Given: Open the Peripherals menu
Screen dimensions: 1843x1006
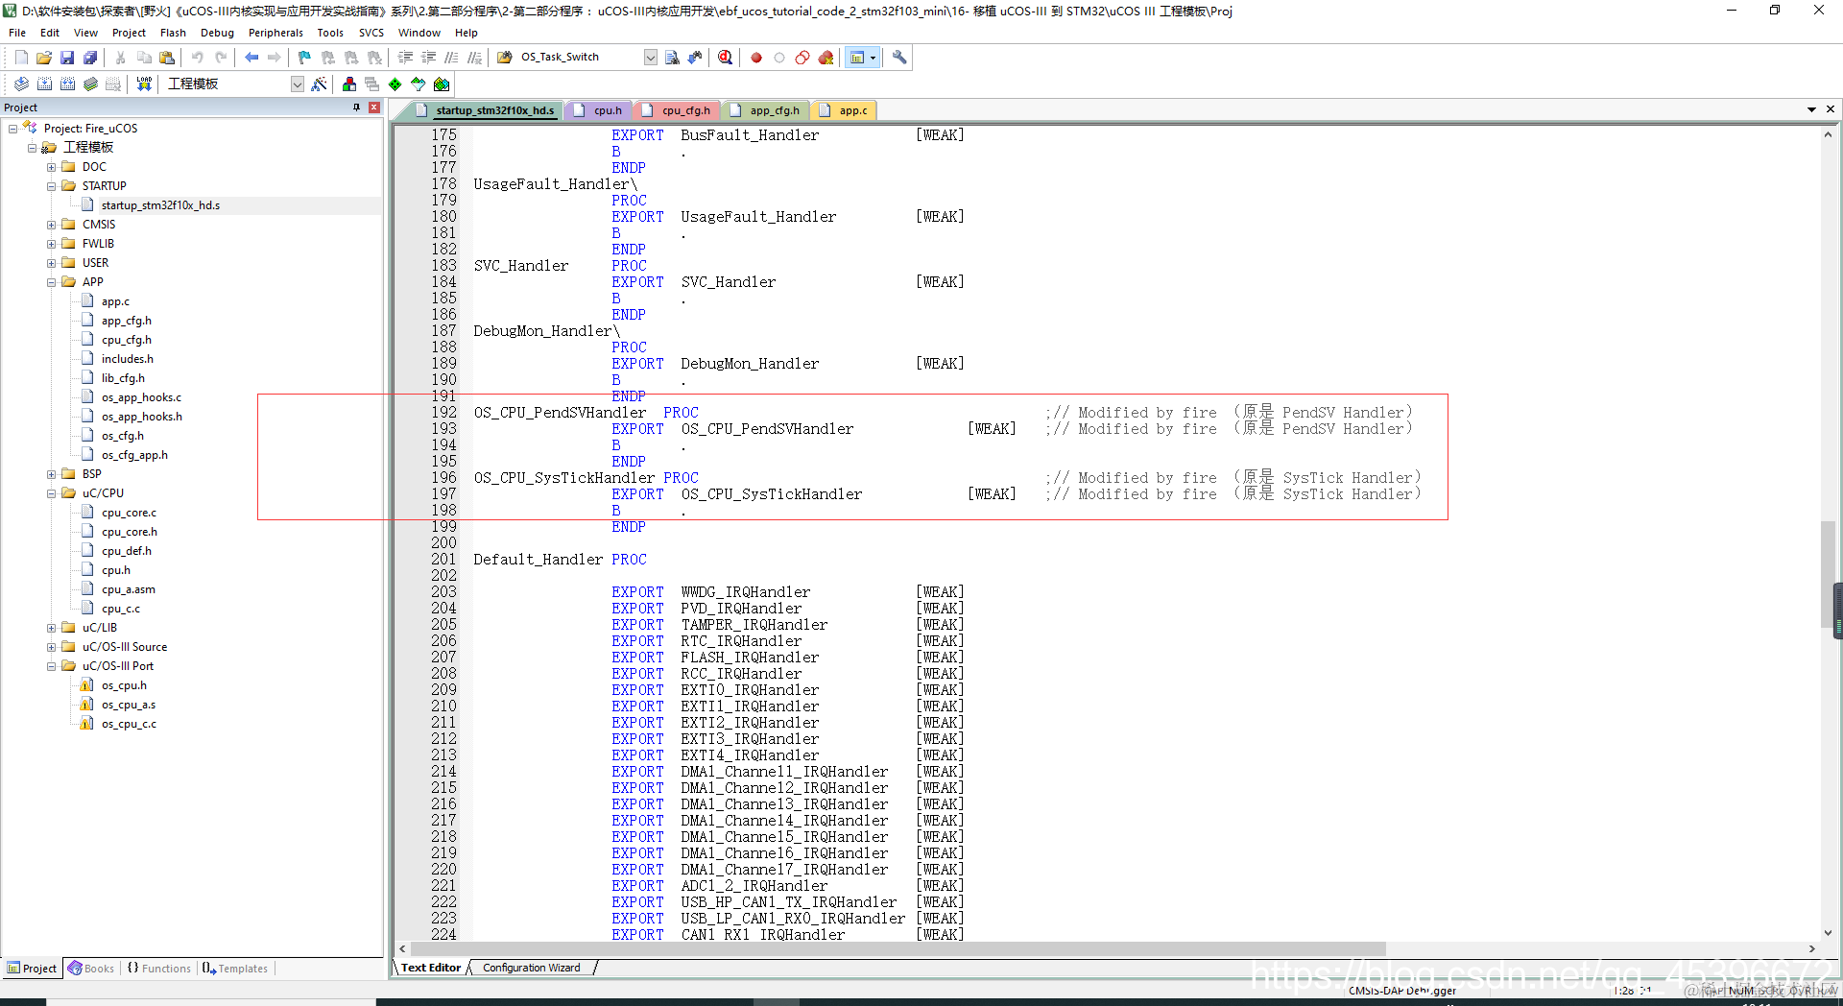Looking at the screenshot, I should (x=275, y=33).
